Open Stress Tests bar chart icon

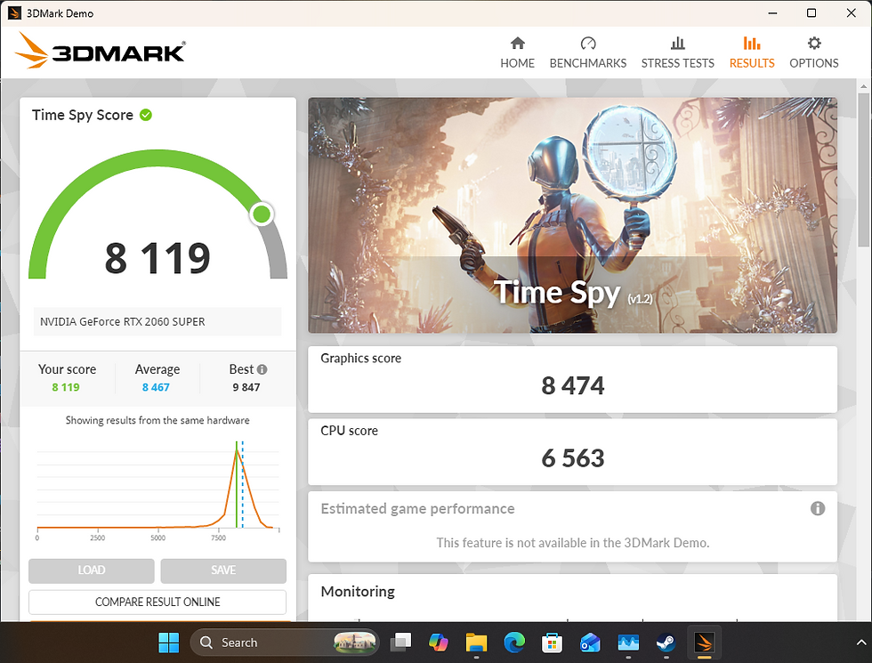(677, 44)
